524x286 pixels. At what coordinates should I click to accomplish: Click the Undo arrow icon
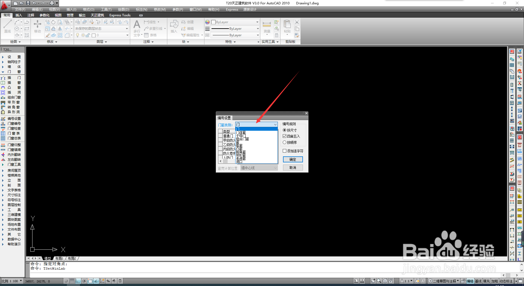pyautogui.click(x=34, y=3)
